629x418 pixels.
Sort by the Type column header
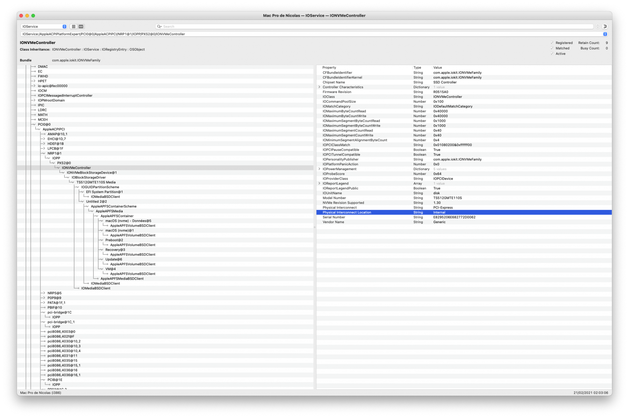[417, 68]
